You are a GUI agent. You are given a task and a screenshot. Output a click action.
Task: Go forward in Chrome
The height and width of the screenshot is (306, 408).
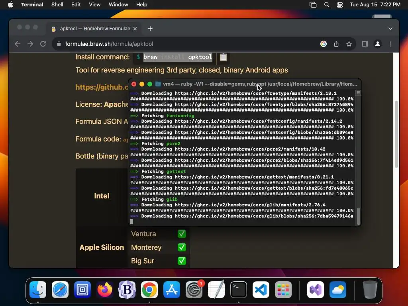tap(30, 44)
